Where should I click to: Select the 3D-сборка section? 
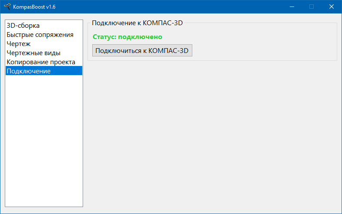pyautogui.click(x=23, y=26)
